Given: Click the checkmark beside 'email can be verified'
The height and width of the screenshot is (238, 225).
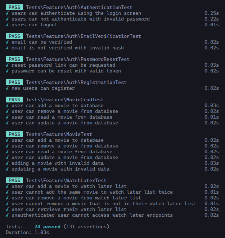Looking at the screenshot, I should 8,42.
